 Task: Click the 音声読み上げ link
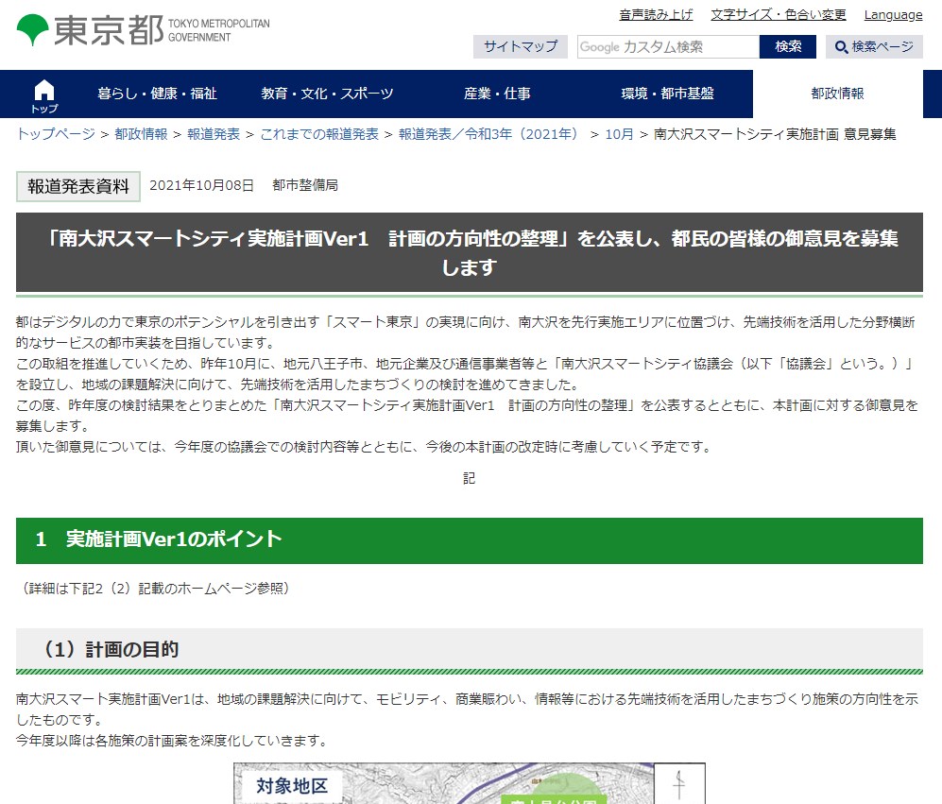(656, 14)
